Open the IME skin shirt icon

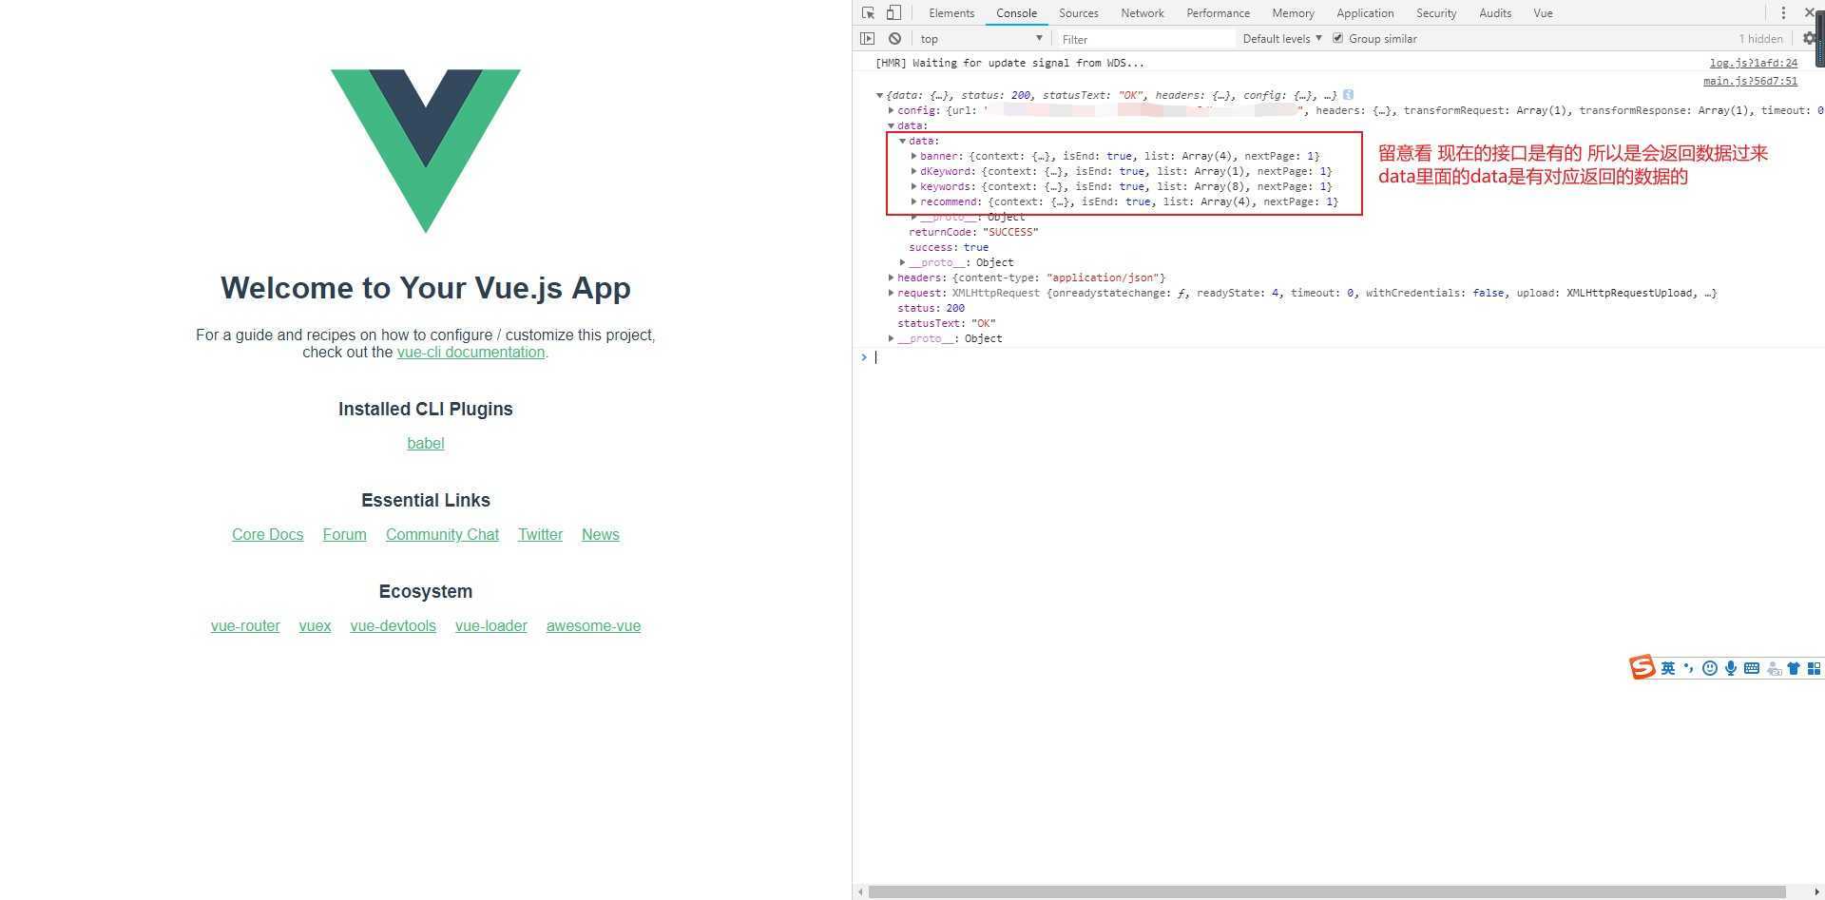tap(1794, 668)
